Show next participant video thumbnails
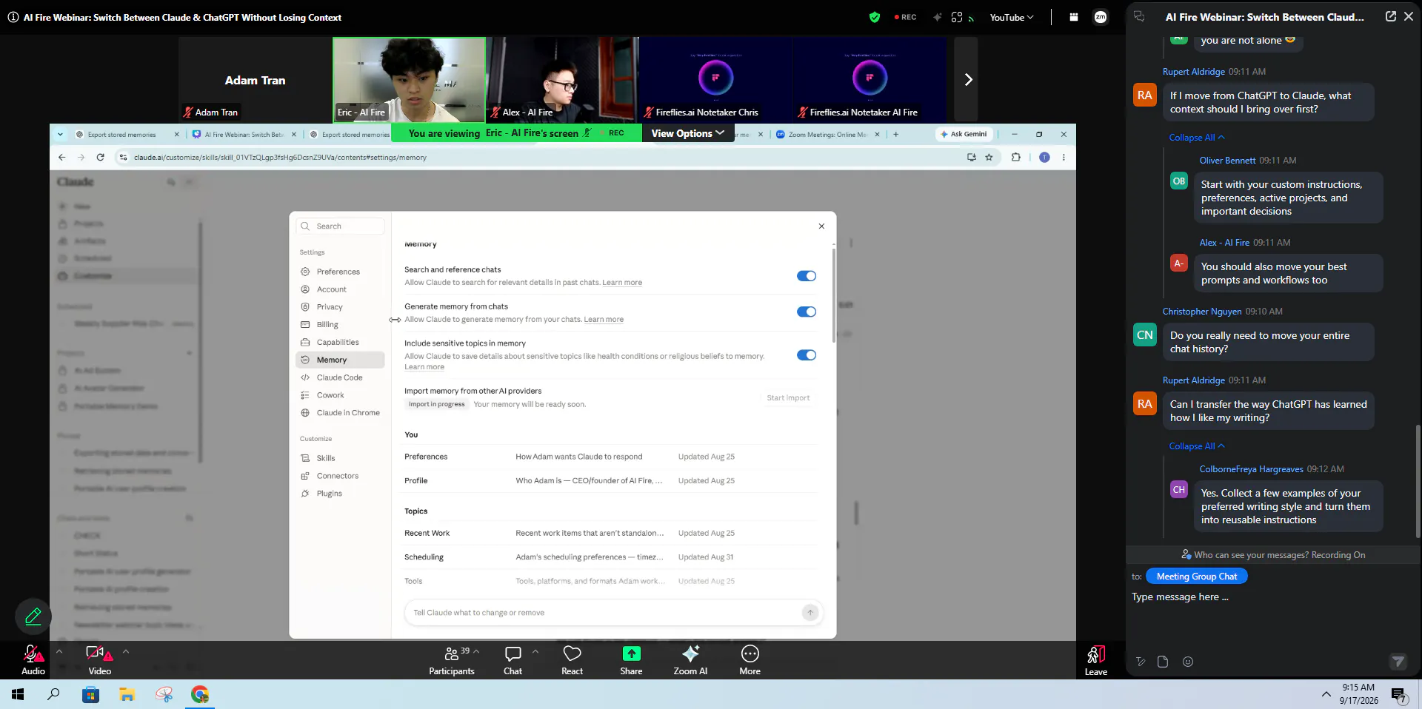The image size is (1422, 709). tap(967, 79)
